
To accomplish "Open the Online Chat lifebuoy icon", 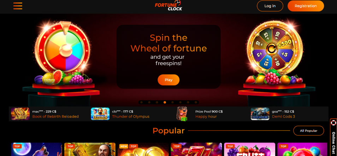I will (333, 123).
